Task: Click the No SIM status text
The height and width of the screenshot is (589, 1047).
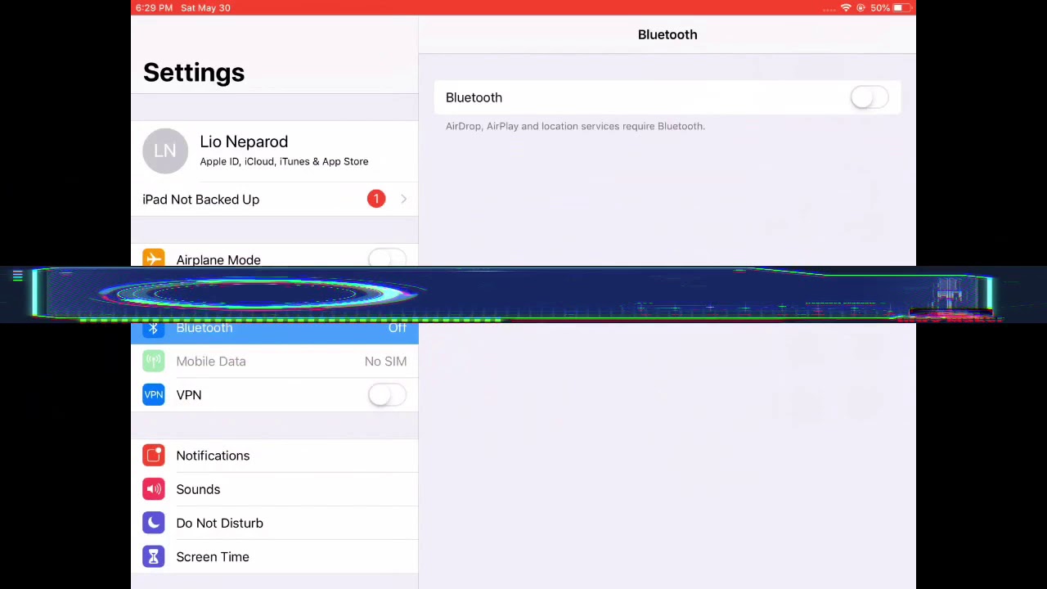Action: [x=385, y=362]
